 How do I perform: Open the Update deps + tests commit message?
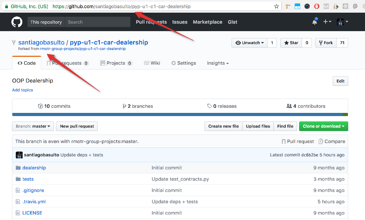tap(82, 155)
